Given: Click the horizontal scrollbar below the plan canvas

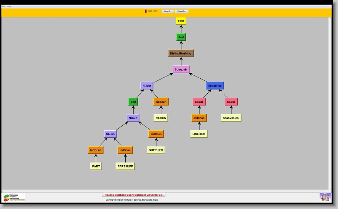Looking at the screenshot, I should [167, 191].
